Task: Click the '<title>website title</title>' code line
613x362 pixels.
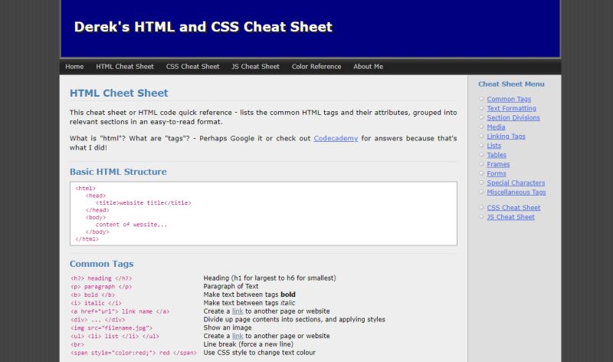Action: (143, 202)
